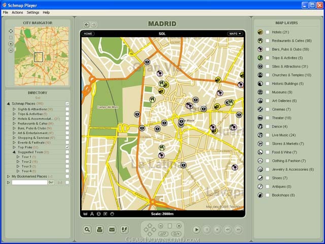The height and width of the screenshot is (244, 325).
Task: Click the City Navigator overview map thumbnail
Action: pos(42,56)
